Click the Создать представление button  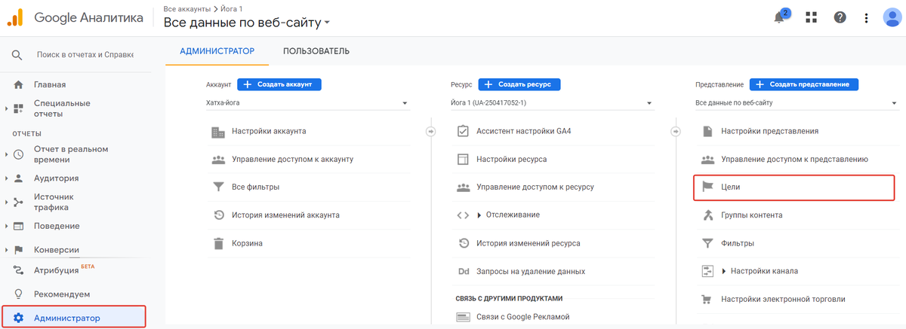[804, 84]
